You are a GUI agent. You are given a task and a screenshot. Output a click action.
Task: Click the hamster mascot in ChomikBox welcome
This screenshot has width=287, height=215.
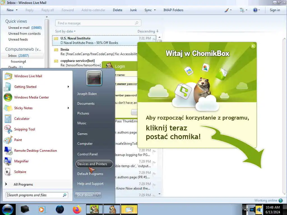pyautogui.click(x=203, y=90)
